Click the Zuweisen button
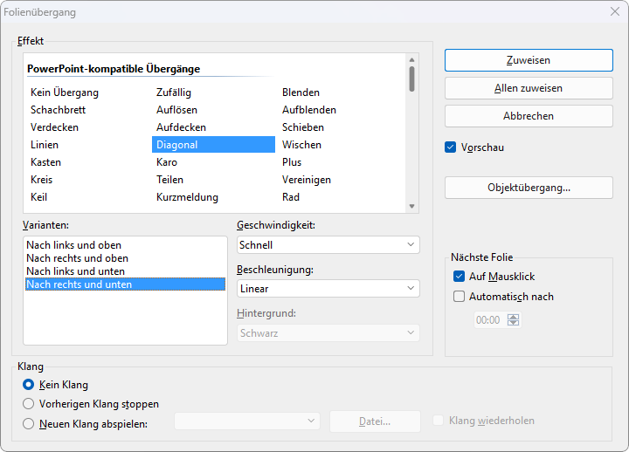The image size is (629, 452). tap(529, 60)
